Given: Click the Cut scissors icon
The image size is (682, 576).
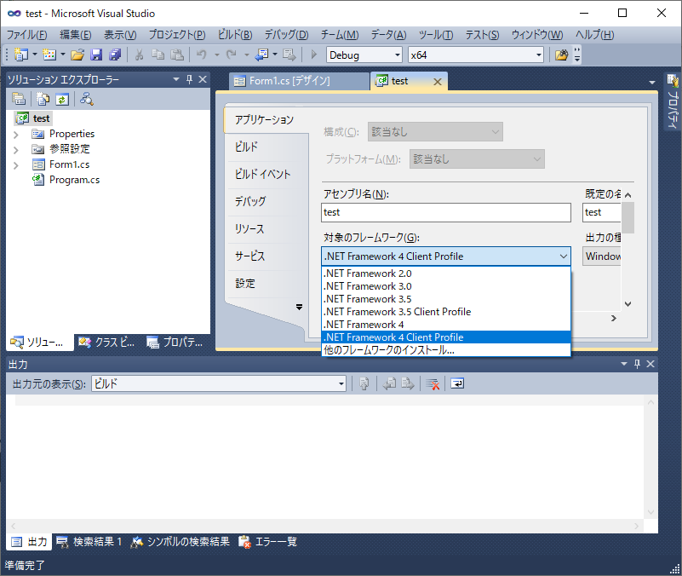Looking at the screenshot, I should (139, 55).
